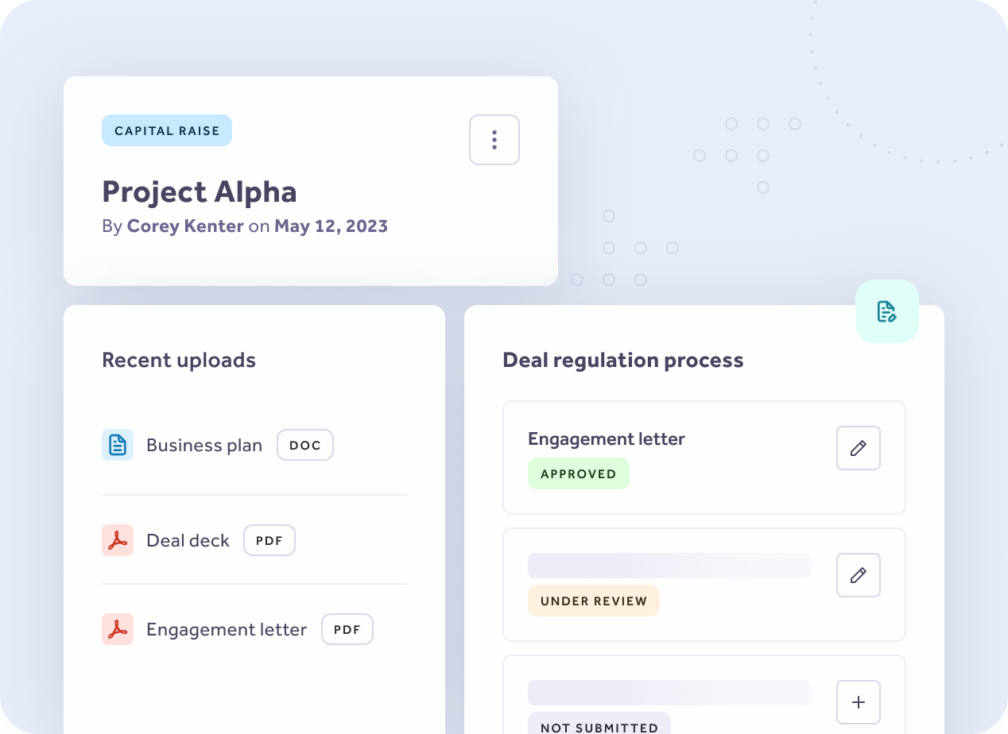Click the Under Review status badge
The image size is (1008, 734).
(x=593, y=601)
